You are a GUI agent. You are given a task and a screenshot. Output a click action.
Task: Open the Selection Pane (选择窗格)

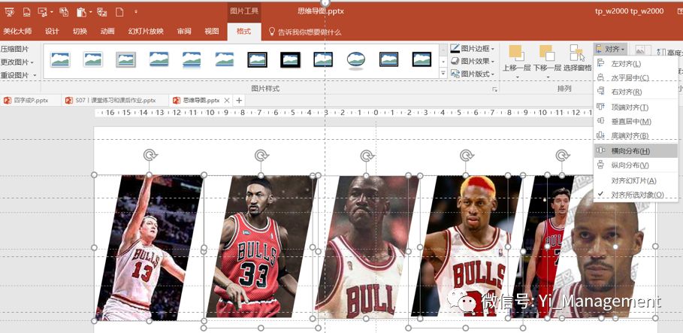pyautogui.click(x=577, y=59)
